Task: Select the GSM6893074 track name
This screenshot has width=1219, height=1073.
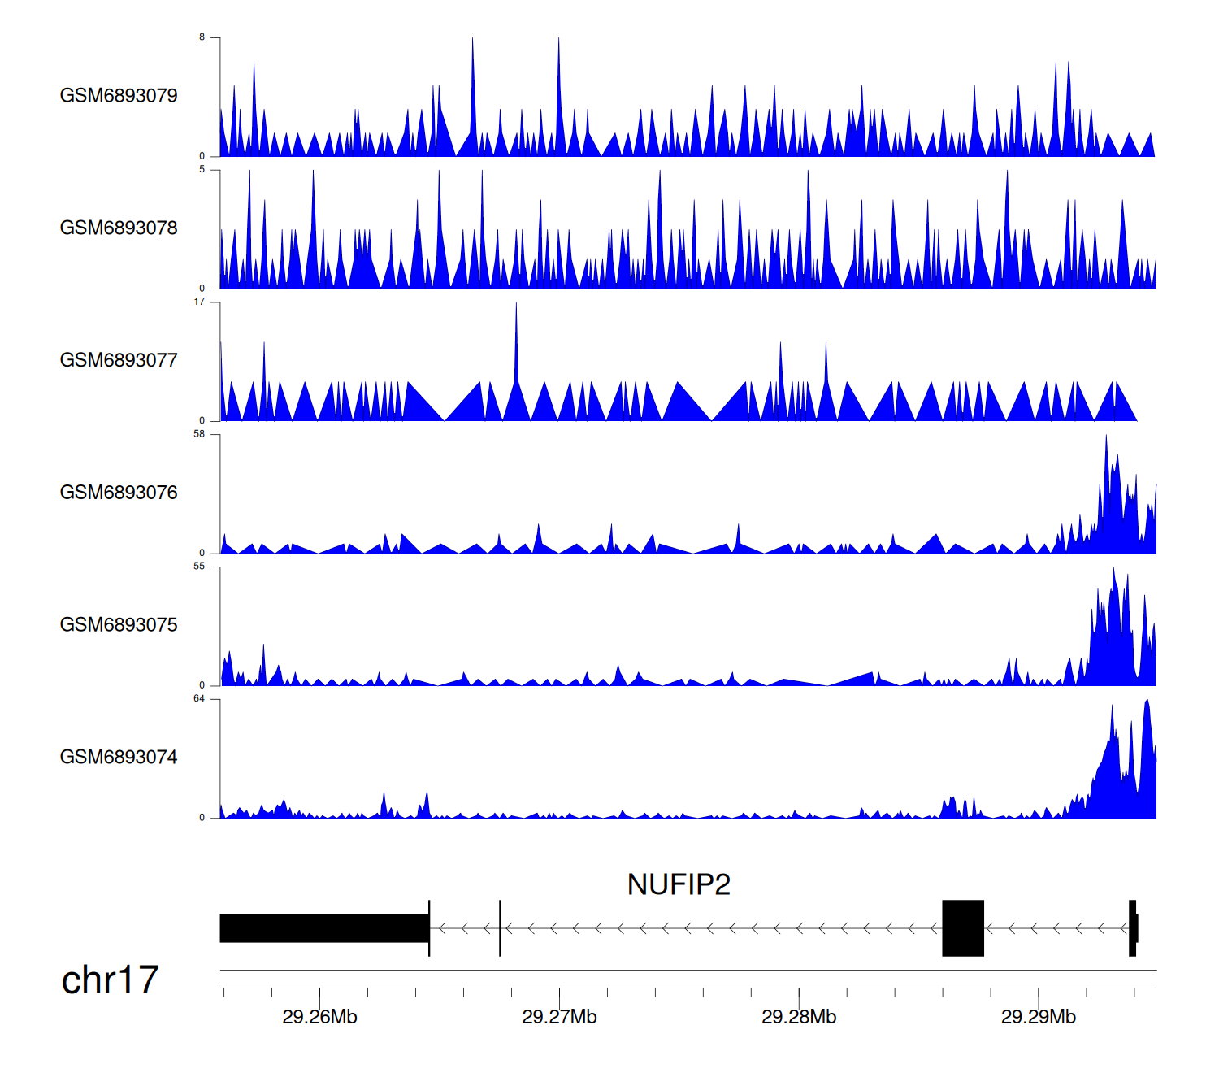Action: click(119, 758)
